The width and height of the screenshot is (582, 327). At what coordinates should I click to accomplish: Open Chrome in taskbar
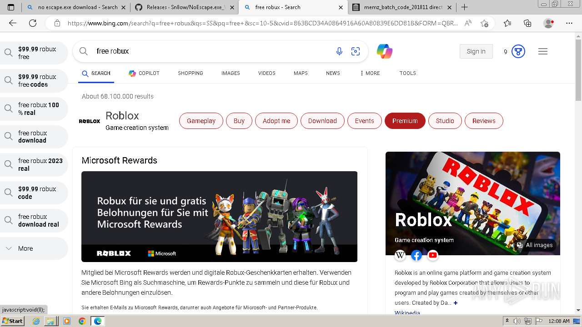[x=82, y=321]
